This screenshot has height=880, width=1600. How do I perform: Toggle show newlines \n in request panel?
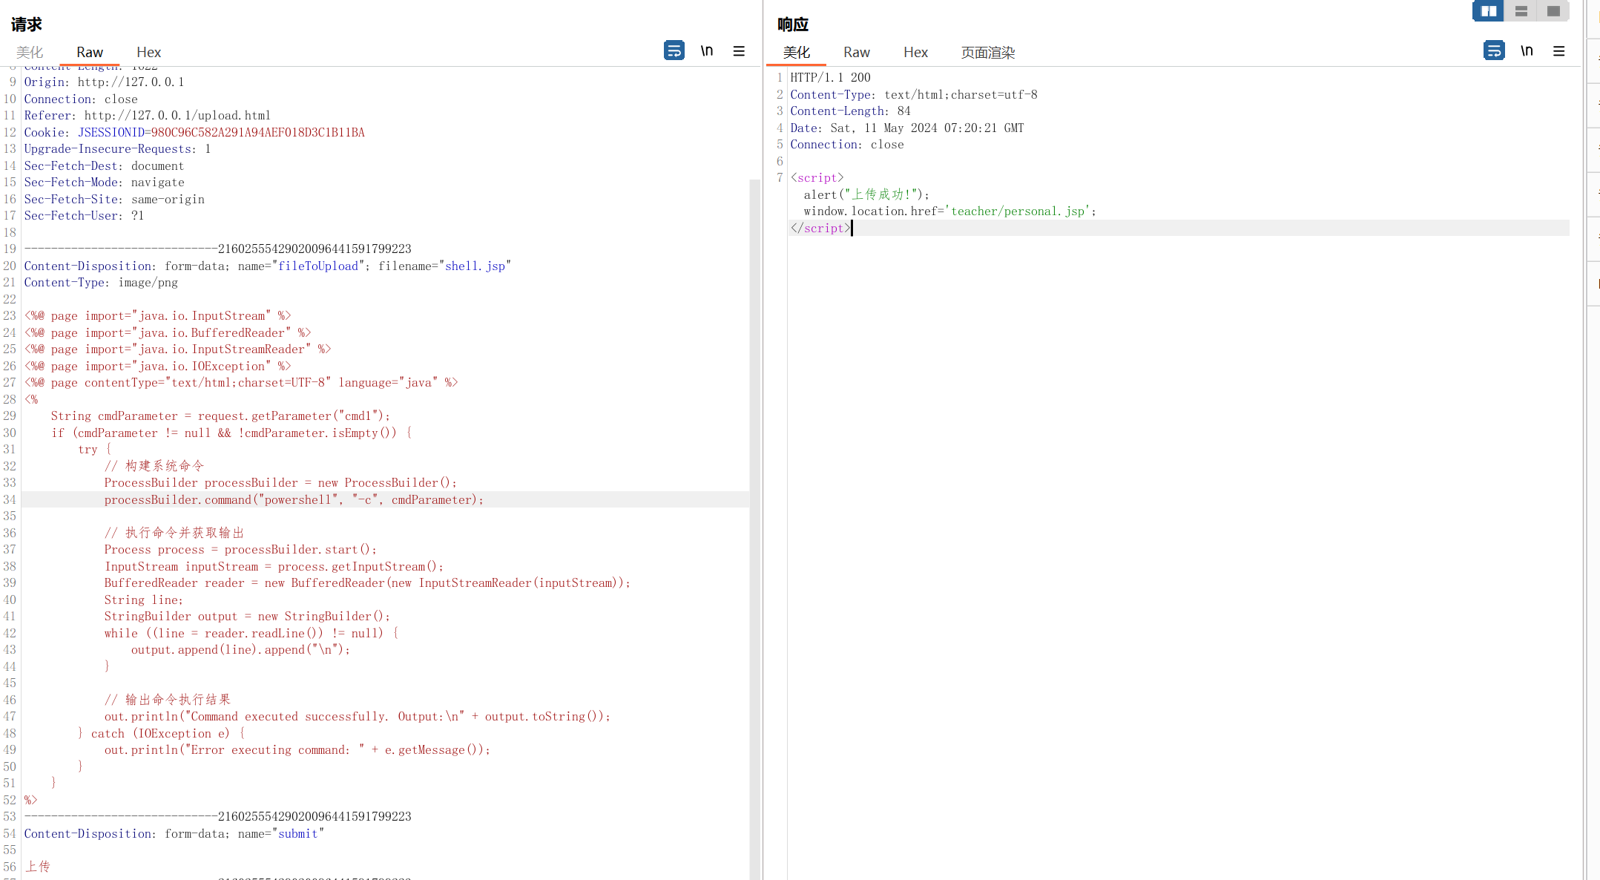tap(707, 50)
